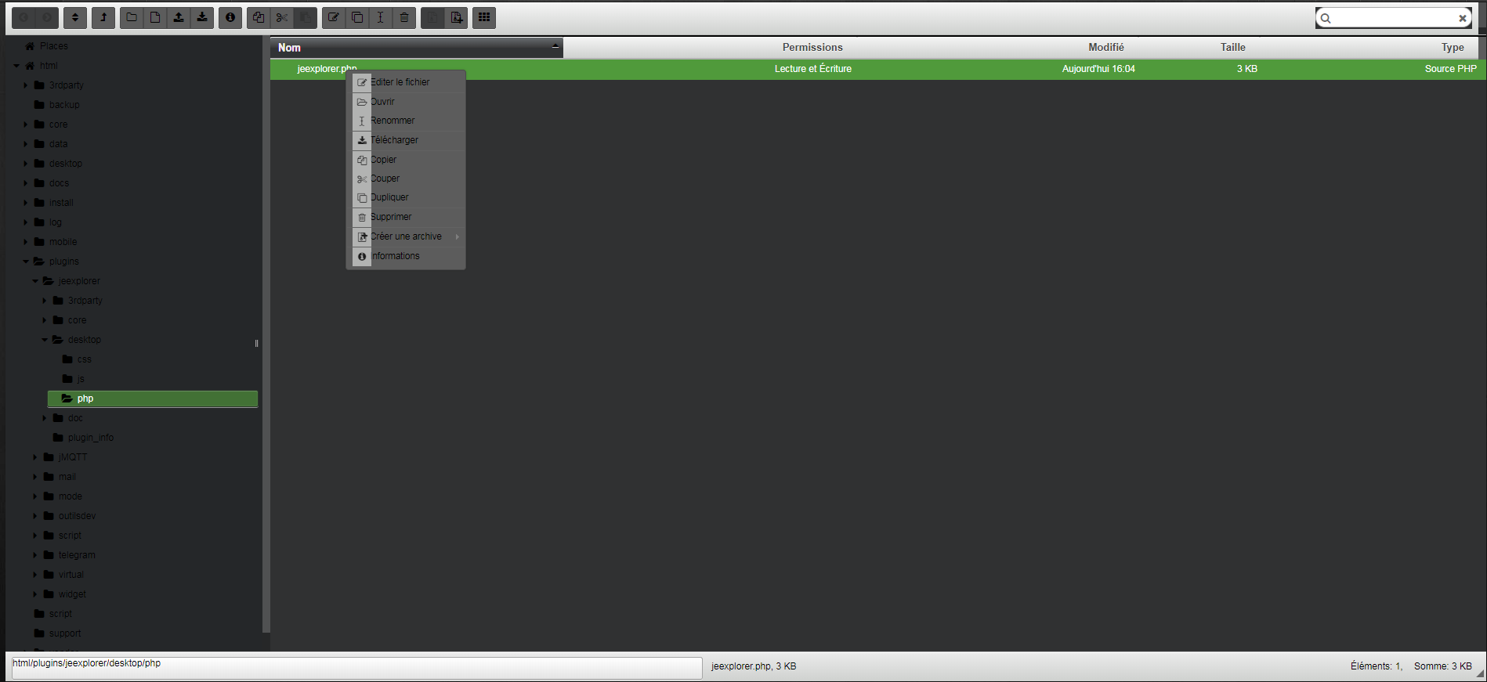This screenshot has width=1487, height=682.
Task: Choose 'Supprimer' in context menu
Action: (x=406, y=217)
